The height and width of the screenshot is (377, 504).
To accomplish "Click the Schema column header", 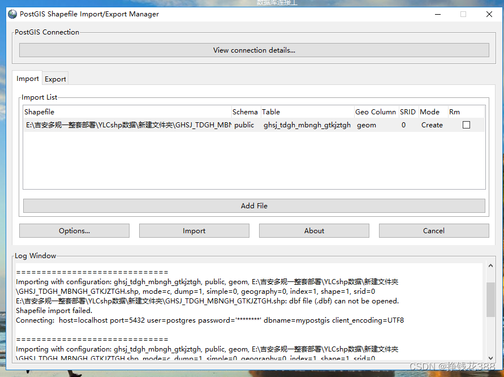I will [245, 112].
